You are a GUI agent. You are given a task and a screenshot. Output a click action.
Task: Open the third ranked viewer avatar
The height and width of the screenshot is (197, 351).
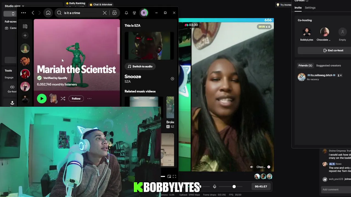[x=270, y=176]
